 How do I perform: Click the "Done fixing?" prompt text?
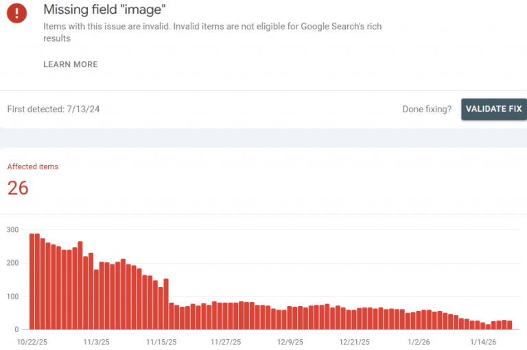(427, 109)
